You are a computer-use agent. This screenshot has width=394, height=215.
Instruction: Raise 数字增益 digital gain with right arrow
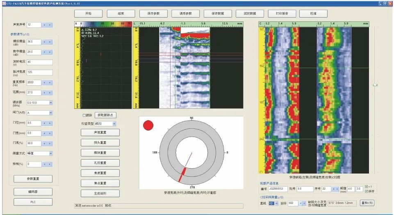[50, 52]
